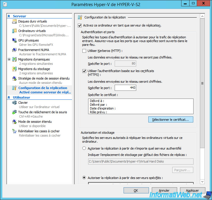Open Ordinateurs virtuels settings
Viewport: 212px width, 200px height.
(32, 31)
